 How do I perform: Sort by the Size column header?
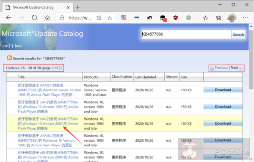click(x=184, y=77)
